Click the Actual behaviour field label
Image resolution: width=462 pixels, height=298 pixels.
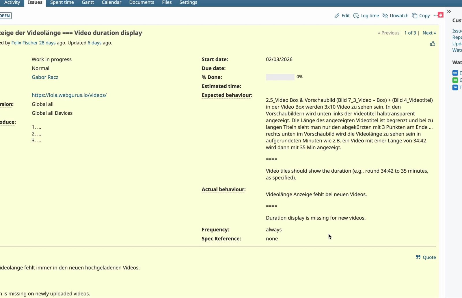[x=224, y=189]
